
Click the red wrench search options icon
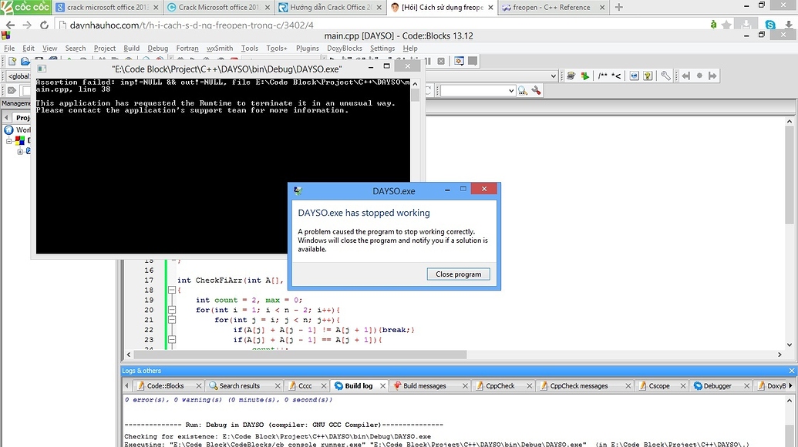tap(537, 90)
